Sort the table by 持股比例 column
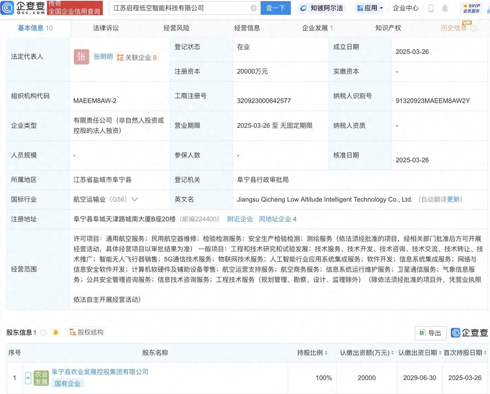This screenshot has width=490, height=394. pos(326,352)
